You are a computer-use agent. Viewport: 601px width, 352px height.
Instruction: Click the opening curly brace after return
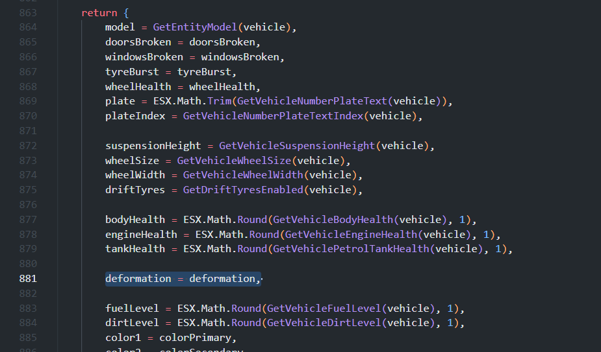tap(126, 12)
